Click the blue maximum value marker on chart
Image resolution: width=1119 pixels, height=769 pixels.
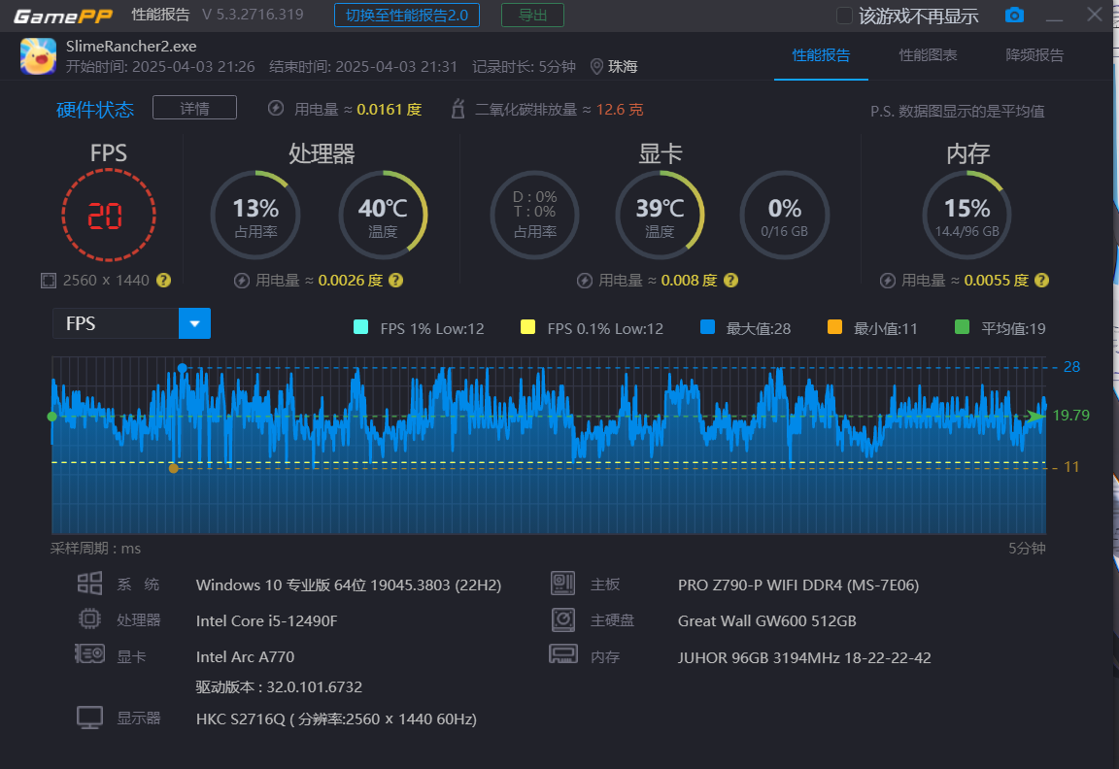pos(183,368)
